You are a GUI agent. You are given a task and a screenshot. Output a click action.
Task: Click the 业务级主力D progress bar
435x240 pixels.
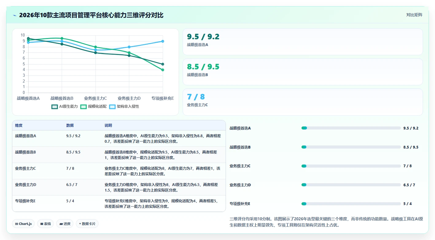351,185
